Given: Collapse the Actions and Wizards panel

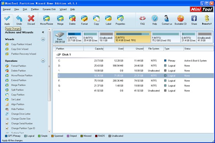Looking at the screenshot, I should pos(43,32).
